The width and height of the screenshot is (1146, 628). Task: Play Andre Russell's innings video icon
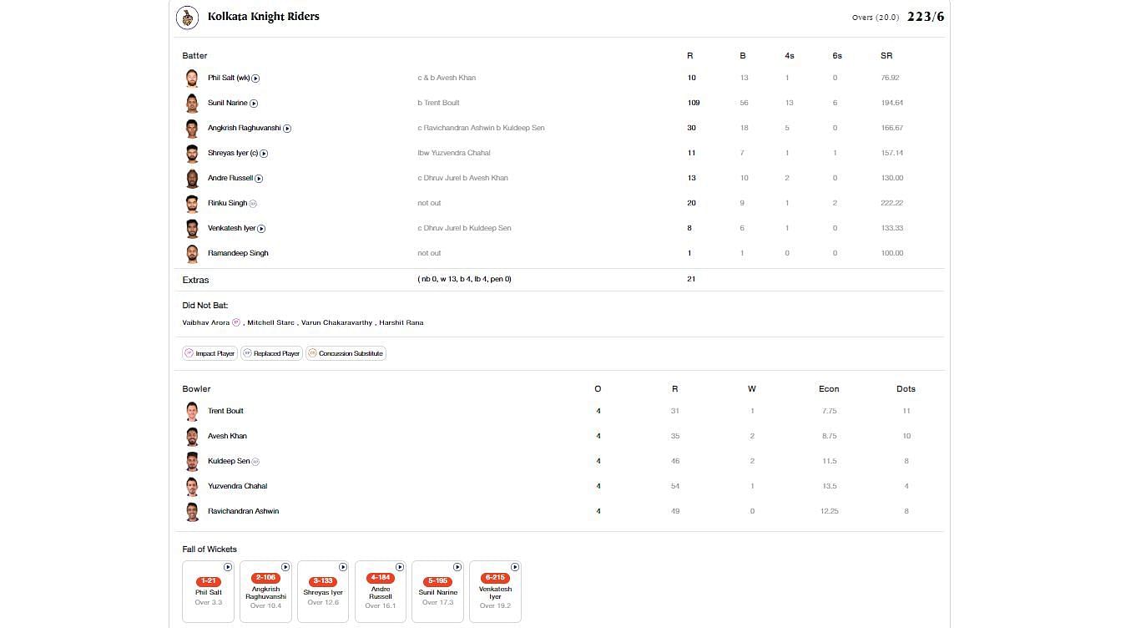click(x=259, y=179)
